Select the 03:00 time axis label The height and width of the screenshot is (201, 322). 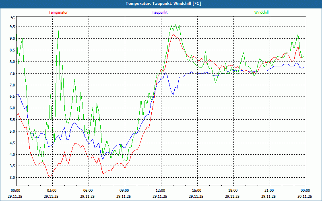[52, 191]
